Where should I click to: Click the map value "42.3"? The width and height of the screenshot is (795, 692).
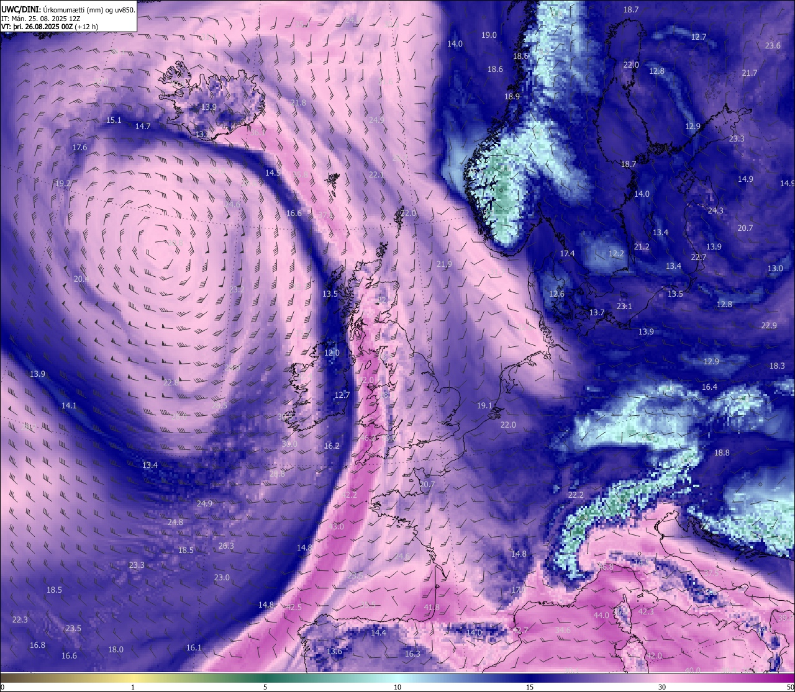(646, 612)
